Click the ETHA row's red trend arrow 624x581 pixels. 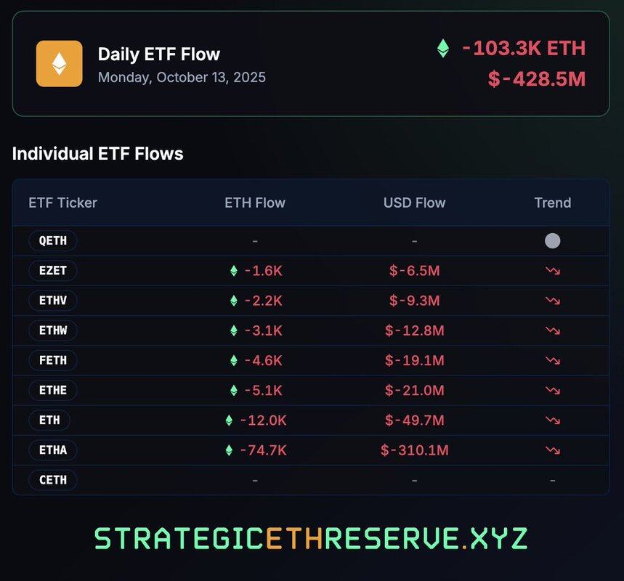click(552, 450)
